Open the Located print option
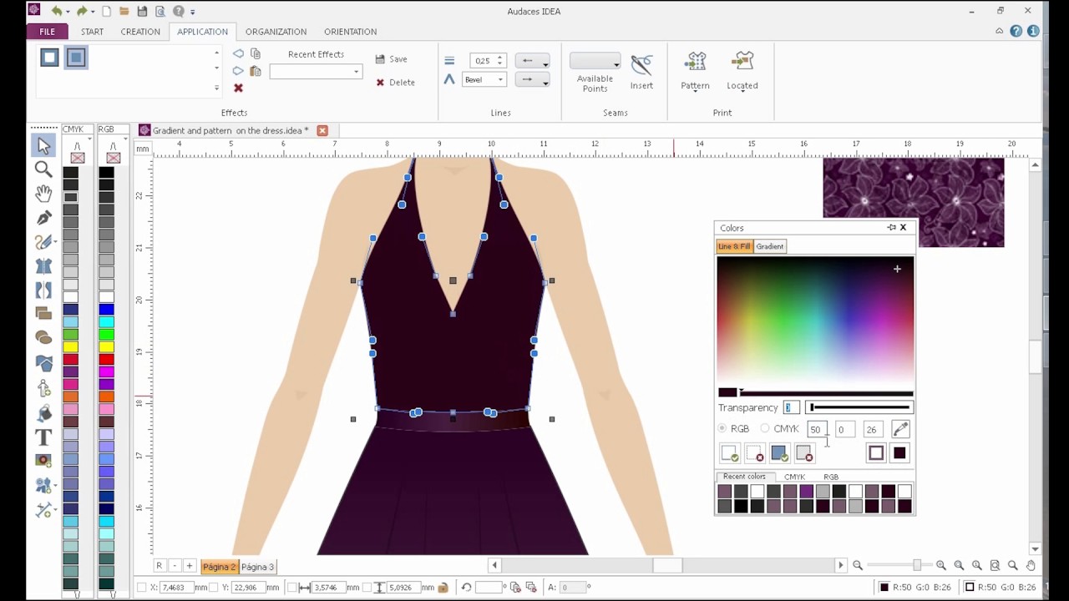The height and width of the screenshot is (601, 1069). point(742,71)
